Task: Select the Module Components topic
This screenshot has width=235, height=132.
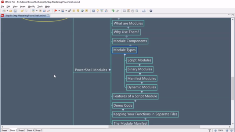Action: point(130,41)
